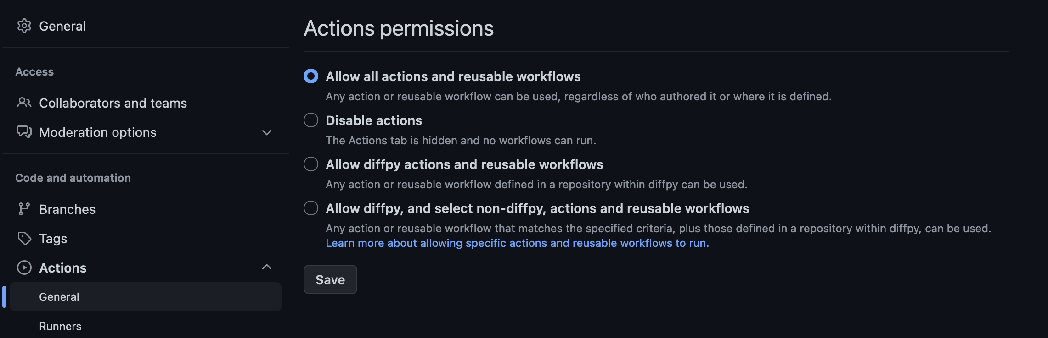Open Tags settings from the sidebar
Viewport: 1048px width, 338px height.
click(x=53, y=238)
